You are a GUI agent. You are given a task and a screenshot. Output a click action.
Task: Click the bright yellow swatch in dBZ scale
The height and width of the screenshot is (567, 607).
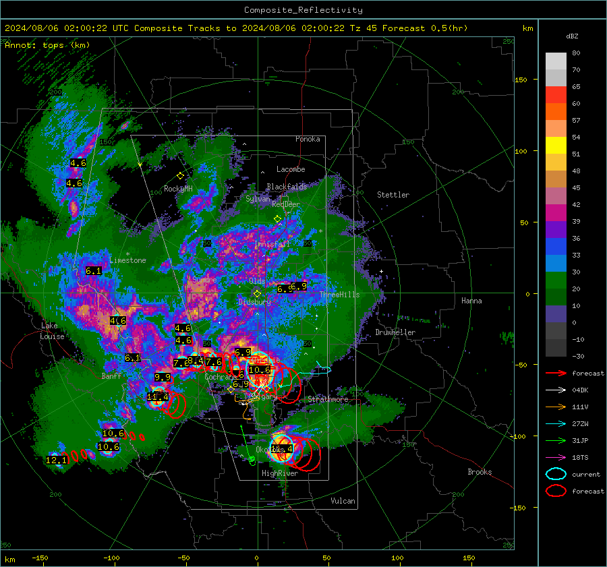pyautogui.click(x=556, y=146)
